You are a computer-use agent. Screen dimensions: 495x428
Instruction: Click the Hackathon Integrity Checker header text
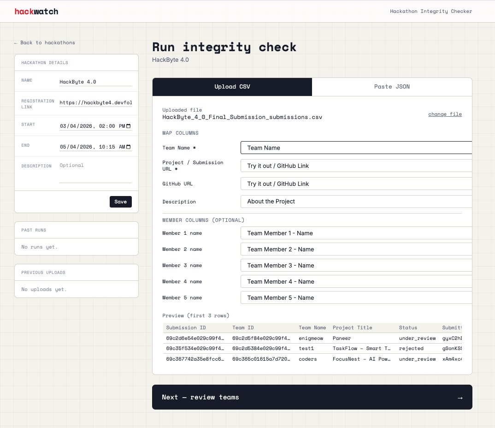pyautogui.click(x=431, y=12)
